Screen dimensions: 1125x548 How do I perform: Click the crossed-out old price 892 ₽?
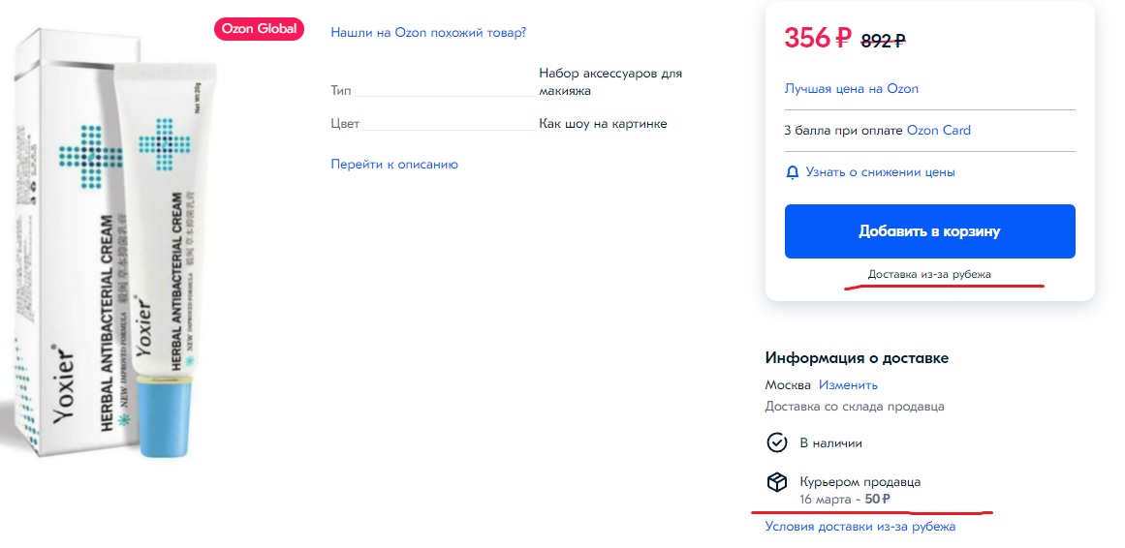click(883, 41)
